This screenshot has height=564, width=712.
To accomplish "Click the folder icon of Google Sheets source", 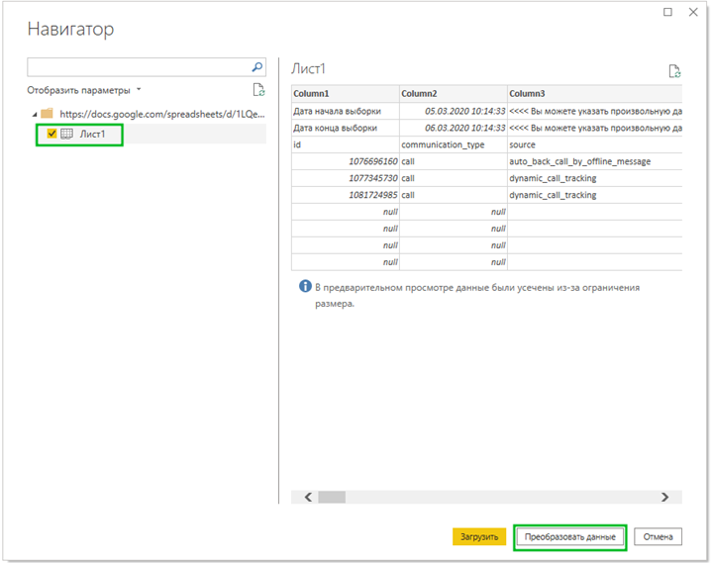I will (x=47, y=113).
